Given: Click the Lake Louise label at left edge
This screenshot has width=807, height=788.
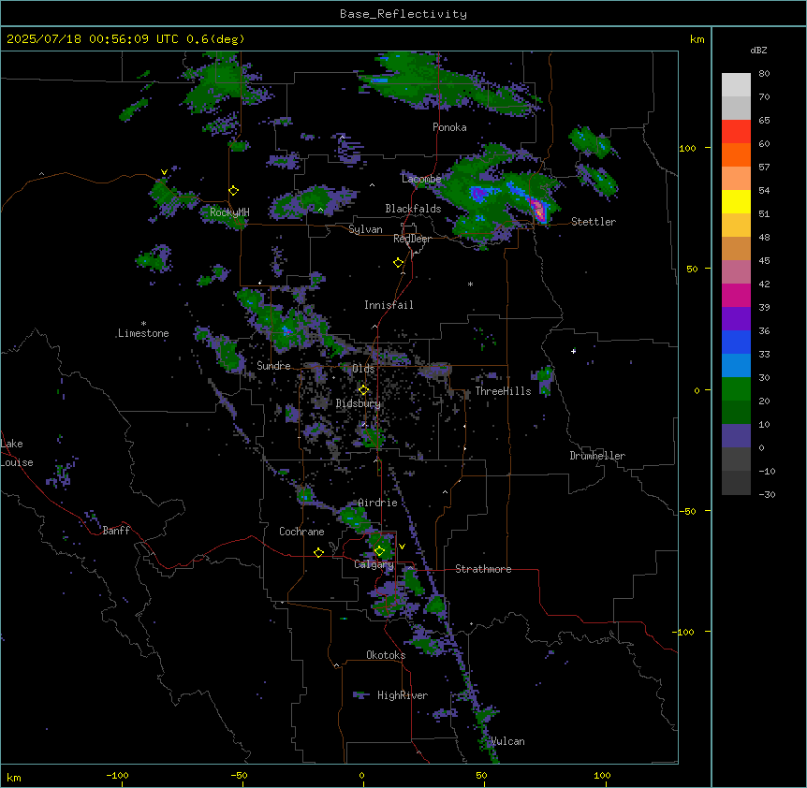Looking at the screenshot, I should (x=17, y=453).
